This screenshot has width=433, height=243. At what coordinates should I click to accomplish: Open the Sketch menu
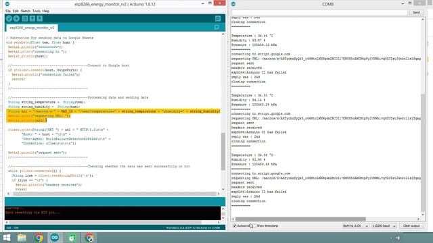[x=26, y=11]
